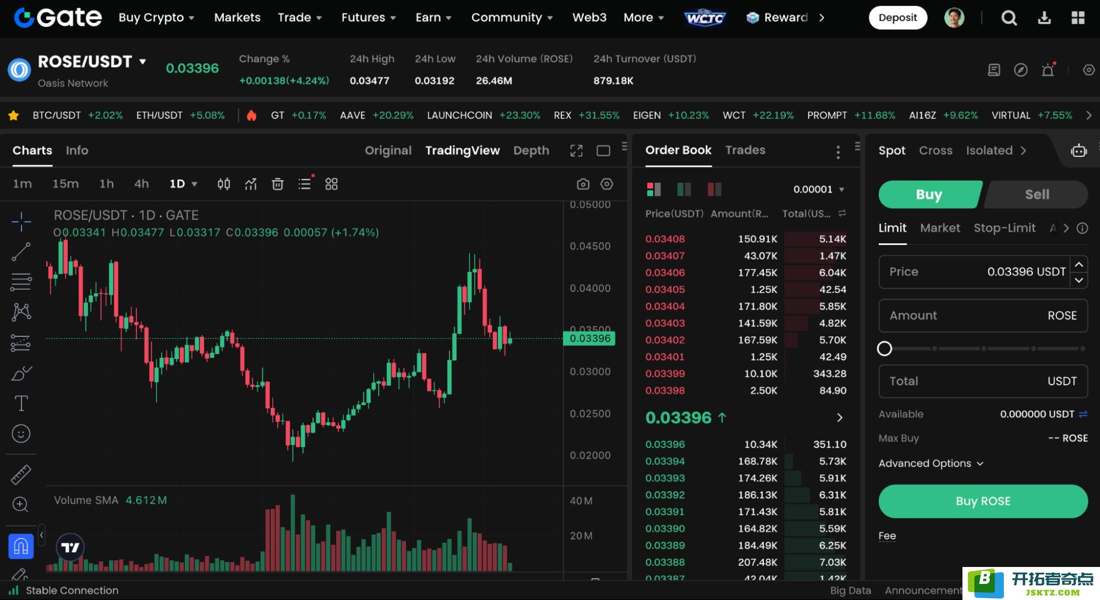Open the search magnifier in header

coord(1009,18)
